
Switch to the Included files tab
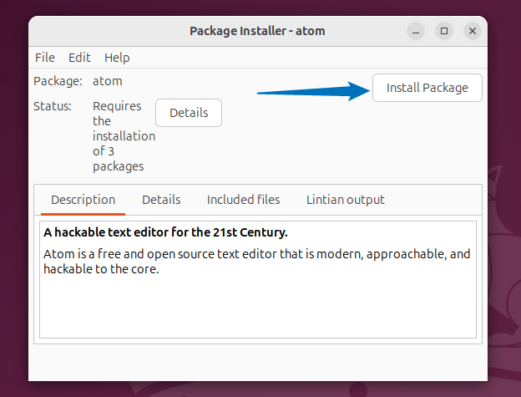[x=243, y=200]
